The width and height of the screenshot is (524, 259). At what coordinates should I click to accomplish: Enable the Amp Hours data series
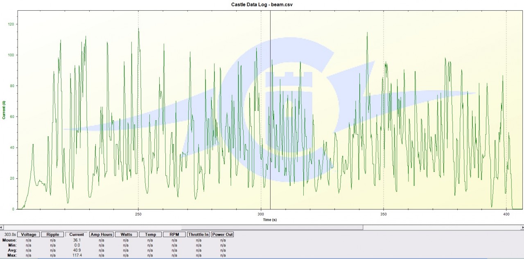pos(101,234)
